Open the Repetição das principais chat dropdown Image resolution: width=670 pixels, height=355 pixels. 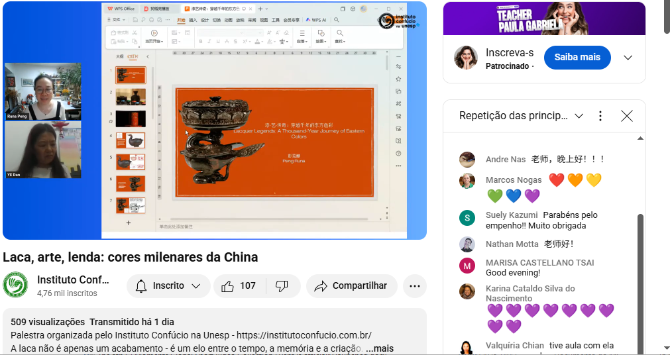522,116
